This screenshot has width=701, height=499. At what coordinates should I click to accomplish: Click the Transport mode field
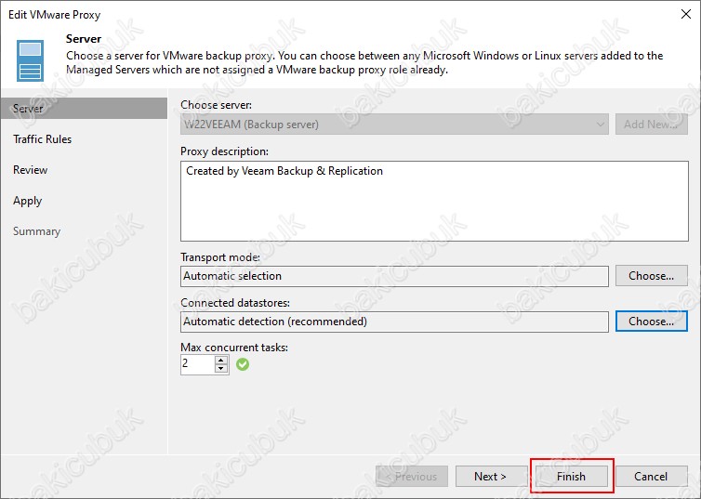point(394,276)
